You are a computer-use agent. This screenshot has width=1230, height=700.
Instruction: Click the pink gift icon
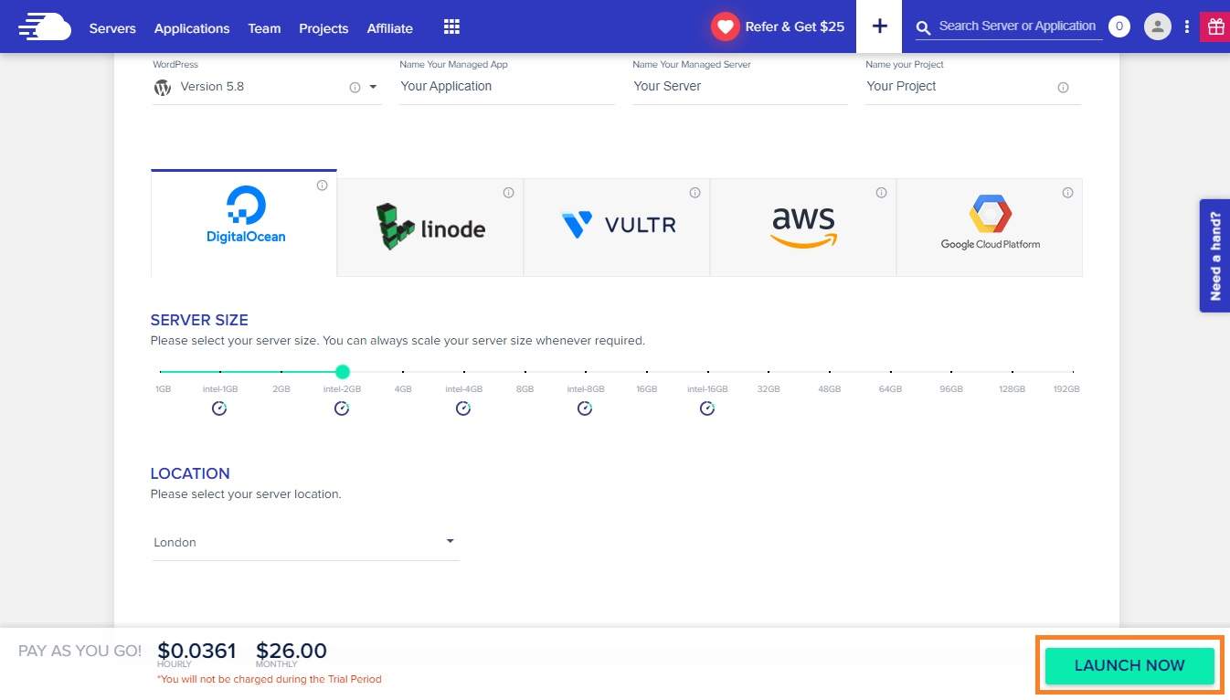coord(1214,27)
